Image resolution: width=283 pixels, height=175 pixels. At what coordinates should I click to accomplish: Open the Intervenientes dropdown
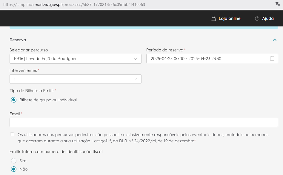(x=76, y=79)
